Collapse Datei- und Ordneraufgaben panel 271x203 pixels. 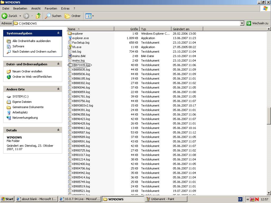(58, 64)
